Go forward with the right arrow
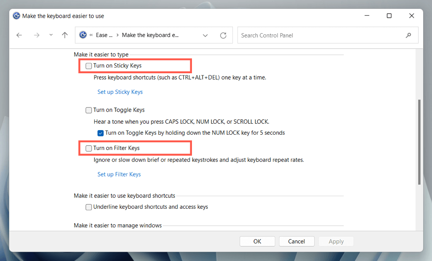The width and height of the screenshot is (432, 261). pyautogui.click(x=36, y=35)
